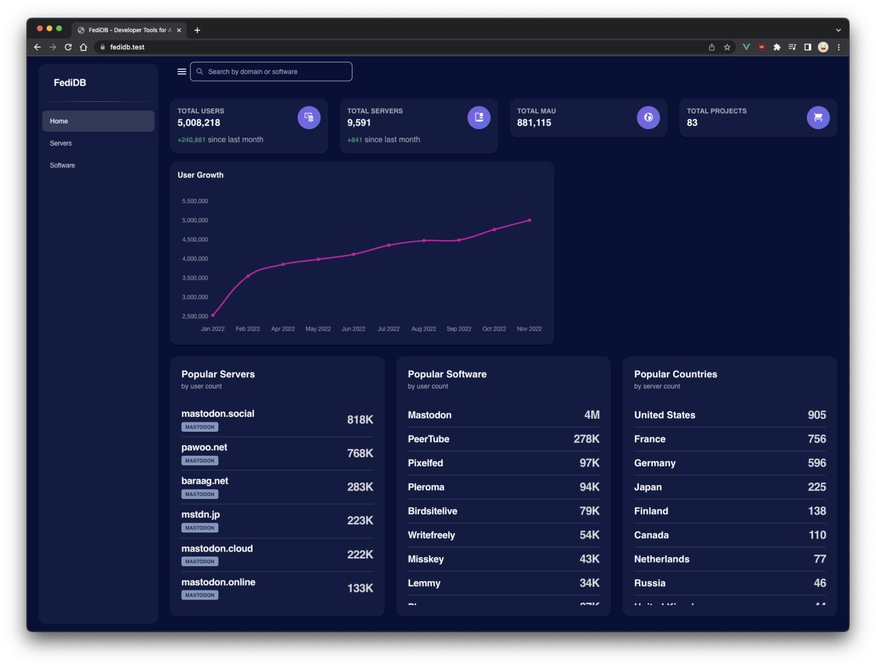Select Pleroma in Popular Software
The width and height of the screenshot is (876, 667).
click(504, 487)
